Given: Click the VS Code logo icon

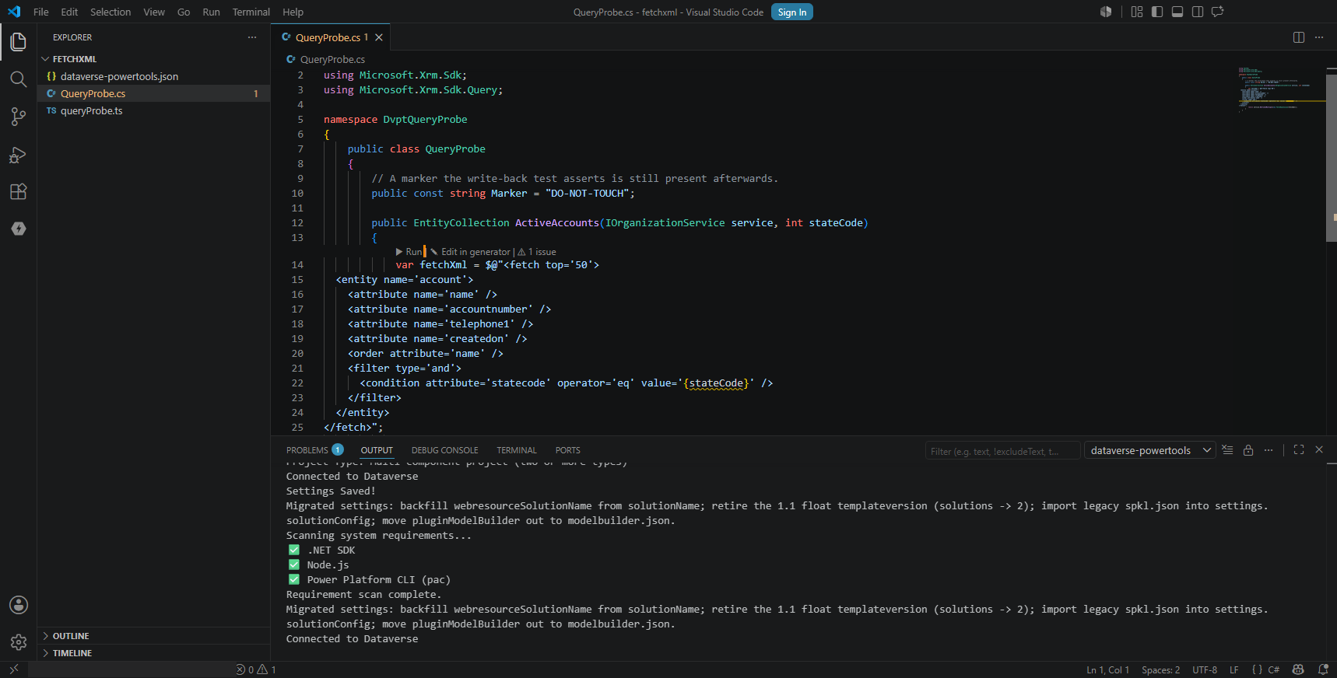Looking at the screenshot, I should (14, 12).
